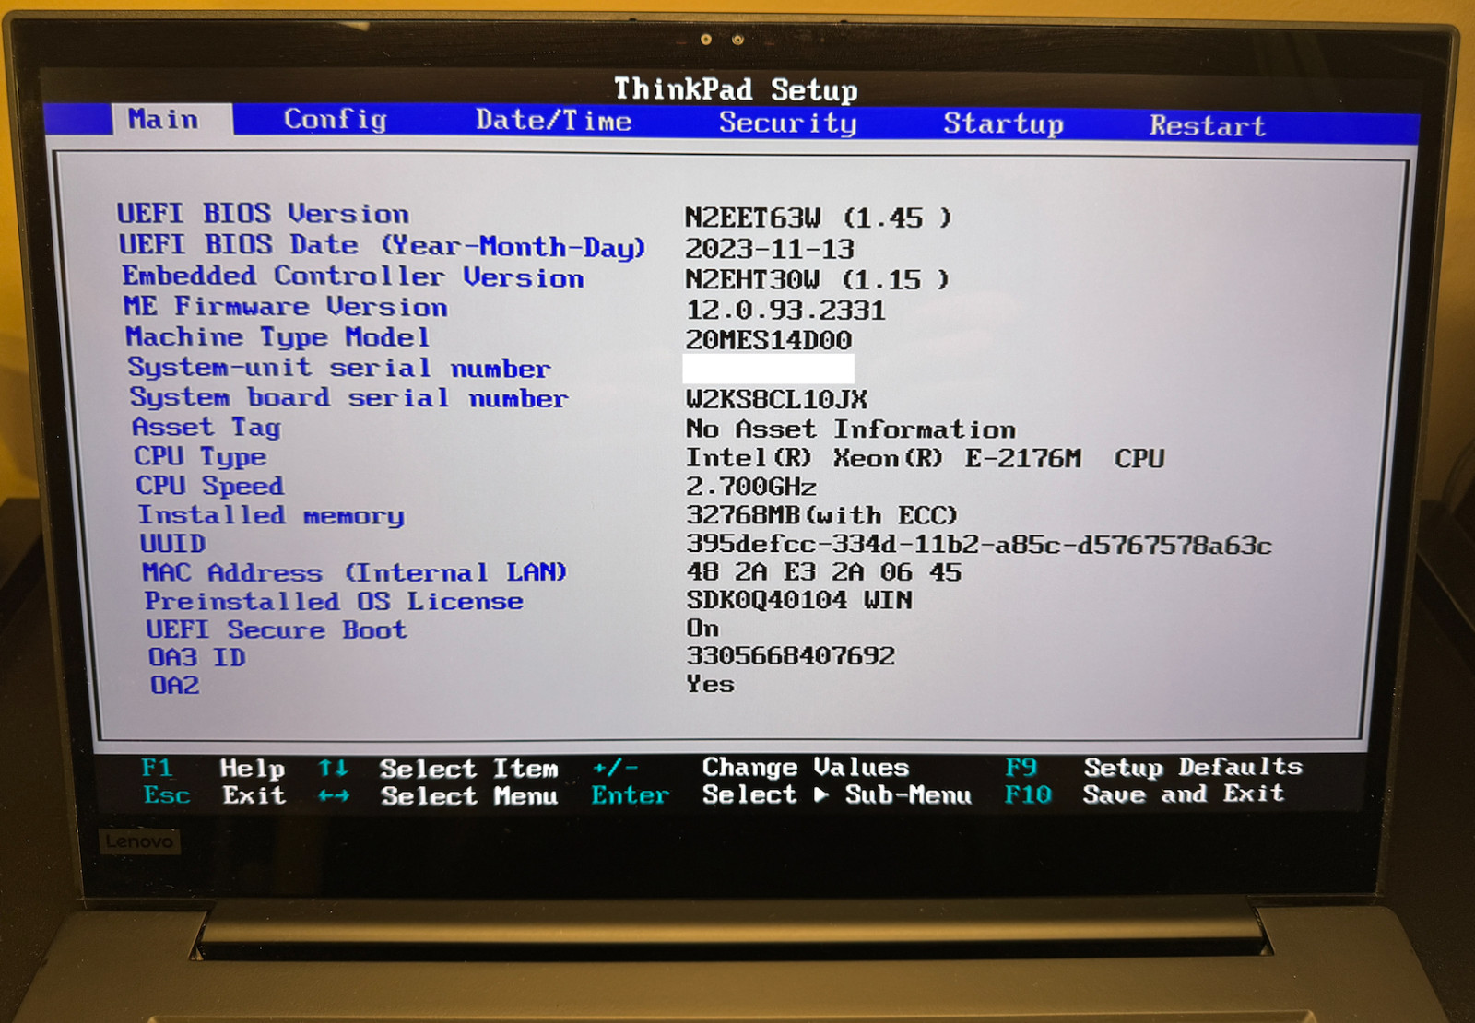Click left/right arrows Select Menu hint
Image resolution: width=1475 pixels, height=1023 pixels.
pos(438,795)
